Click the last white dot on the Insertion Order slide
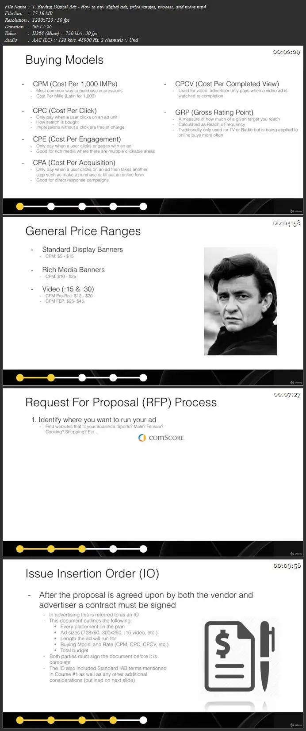 pos(143,720)
